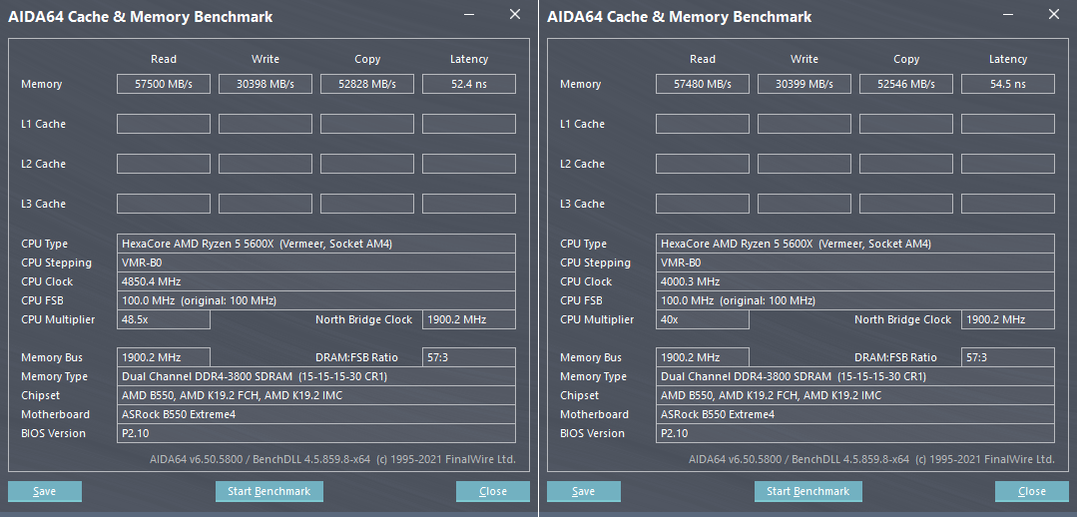Select the 48.5x CPU Multiplier value
The height and width of the screenshot is (517, 1077).
164,319
